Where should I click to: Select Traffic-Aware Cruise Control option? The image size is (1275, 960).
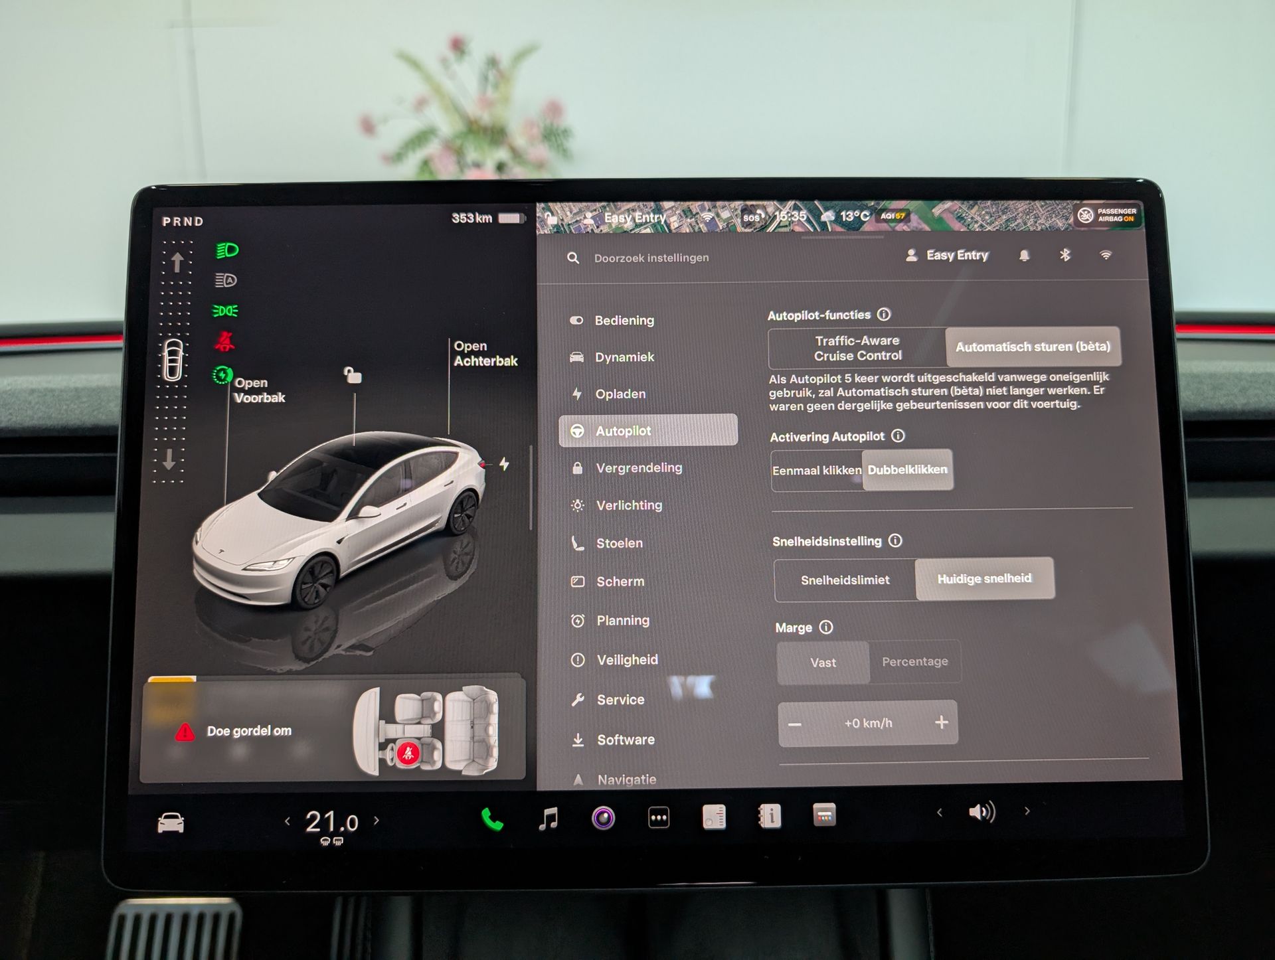click(857, 348)
